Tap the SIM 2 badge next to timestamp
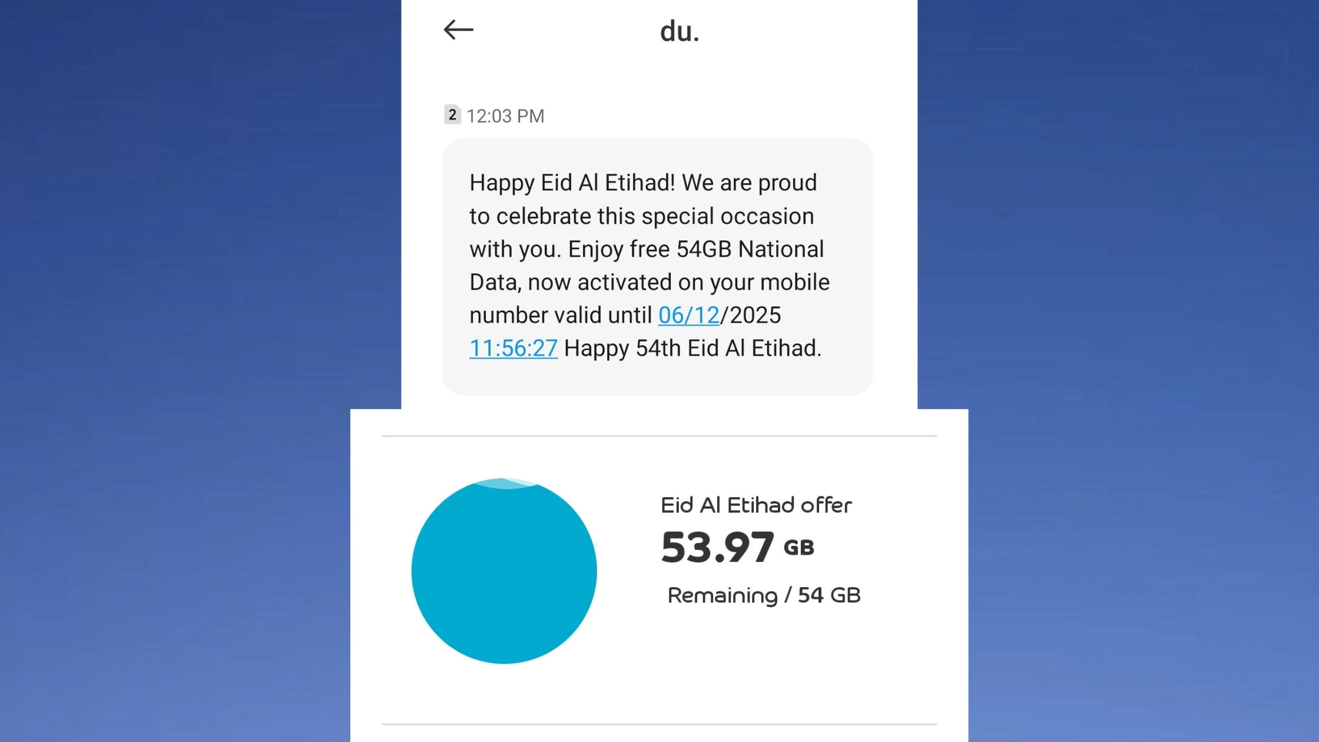 452,115
